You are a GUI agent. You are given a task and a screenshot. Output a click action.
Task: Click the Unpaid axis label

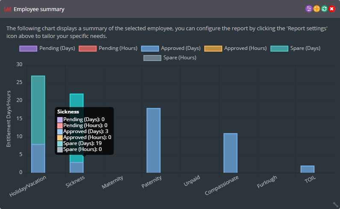192,181
